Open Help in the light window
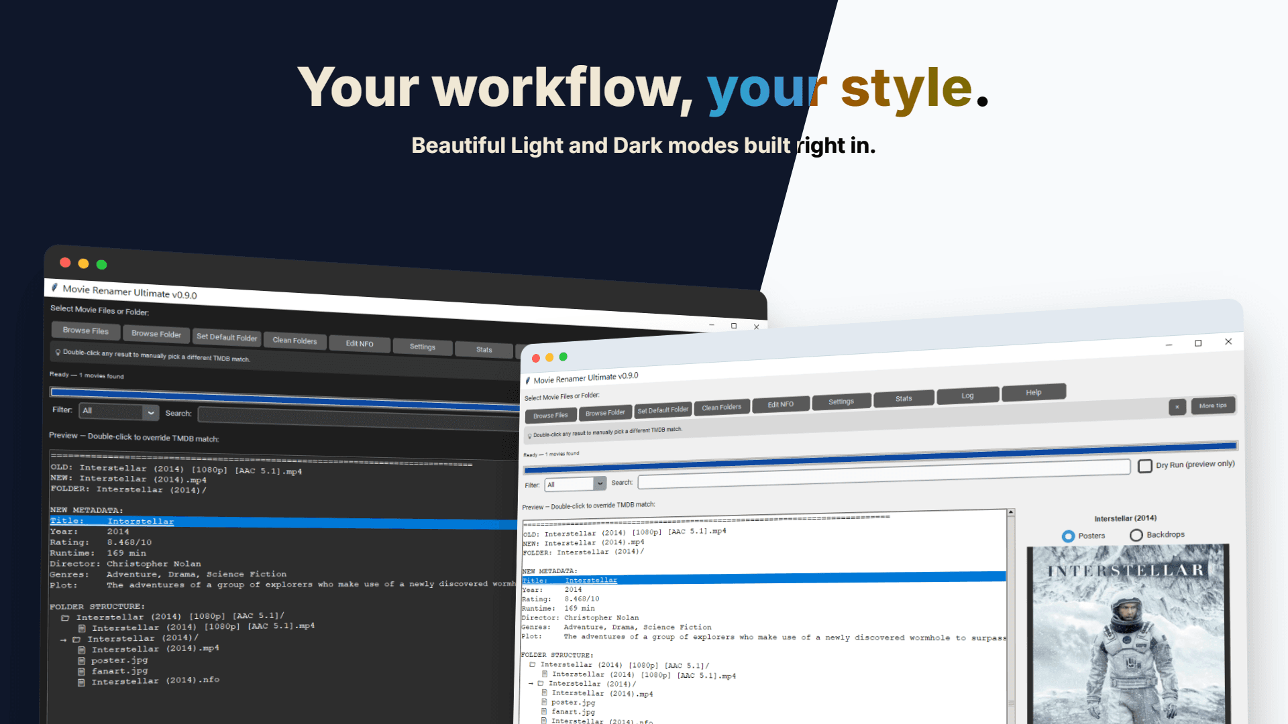 click(x=1033, y=393)
